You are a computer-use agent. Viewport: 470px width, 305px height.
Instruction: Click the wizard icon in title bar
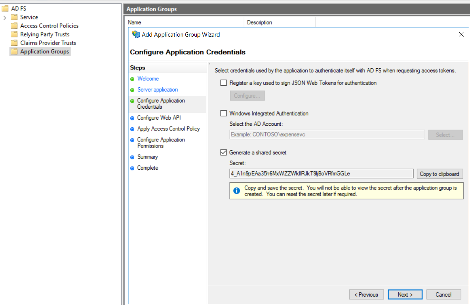(136, 35)
